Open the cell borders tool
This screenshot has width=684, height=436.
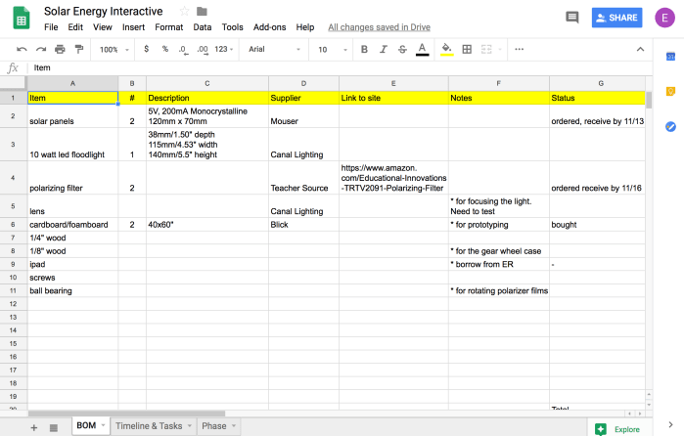click(x=467, y=49)
